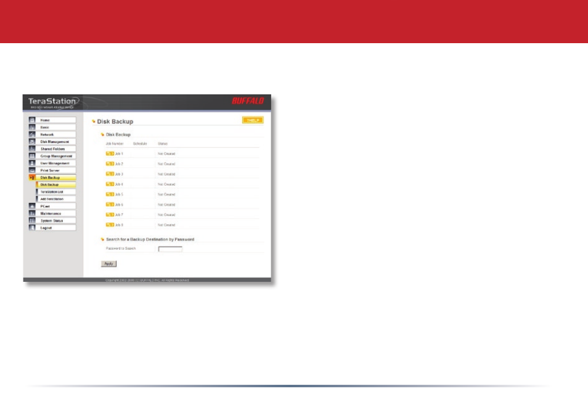Click the TeraStation logo in header
588x407 pixels.
pos(53,103)
